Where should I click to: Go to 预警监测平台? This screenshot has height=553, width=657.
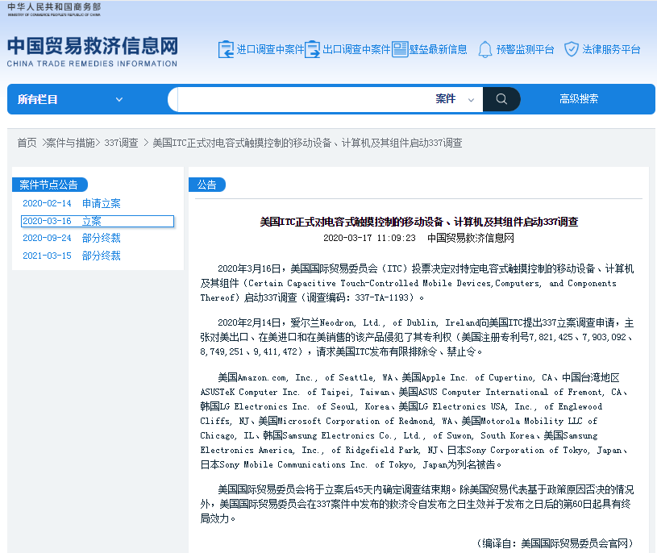point(525,49)
